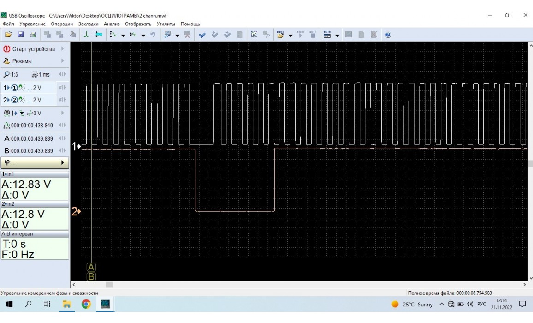Open dropdown arrow beside the A+B+C folder icon
The image size is (533, 323).
[x=290, y=35]
